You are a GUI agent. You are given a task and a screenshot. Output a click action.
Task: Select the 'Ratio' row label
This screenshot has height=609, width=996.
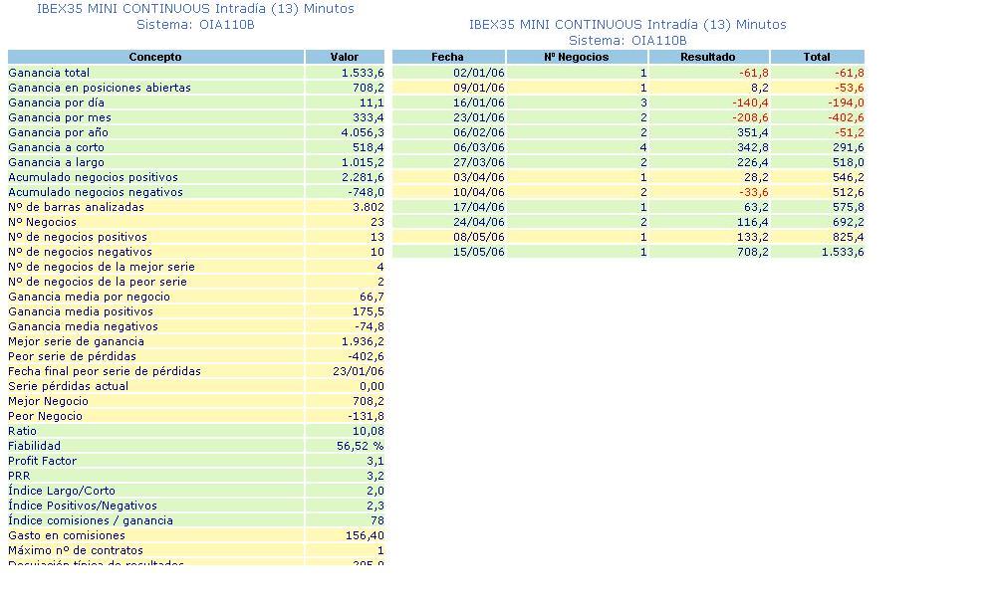click(22, 431)
